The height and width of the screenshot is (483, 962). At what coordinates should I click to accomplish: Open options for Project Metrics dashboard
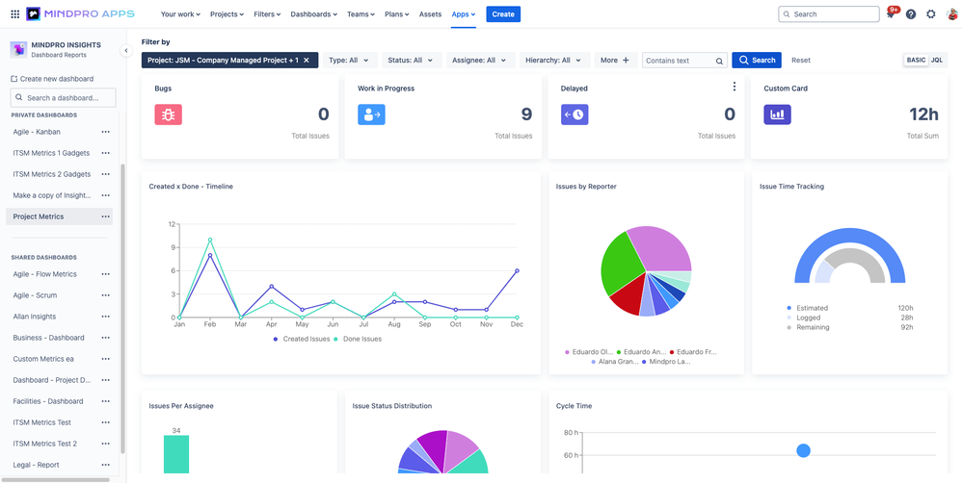point(105,216)
